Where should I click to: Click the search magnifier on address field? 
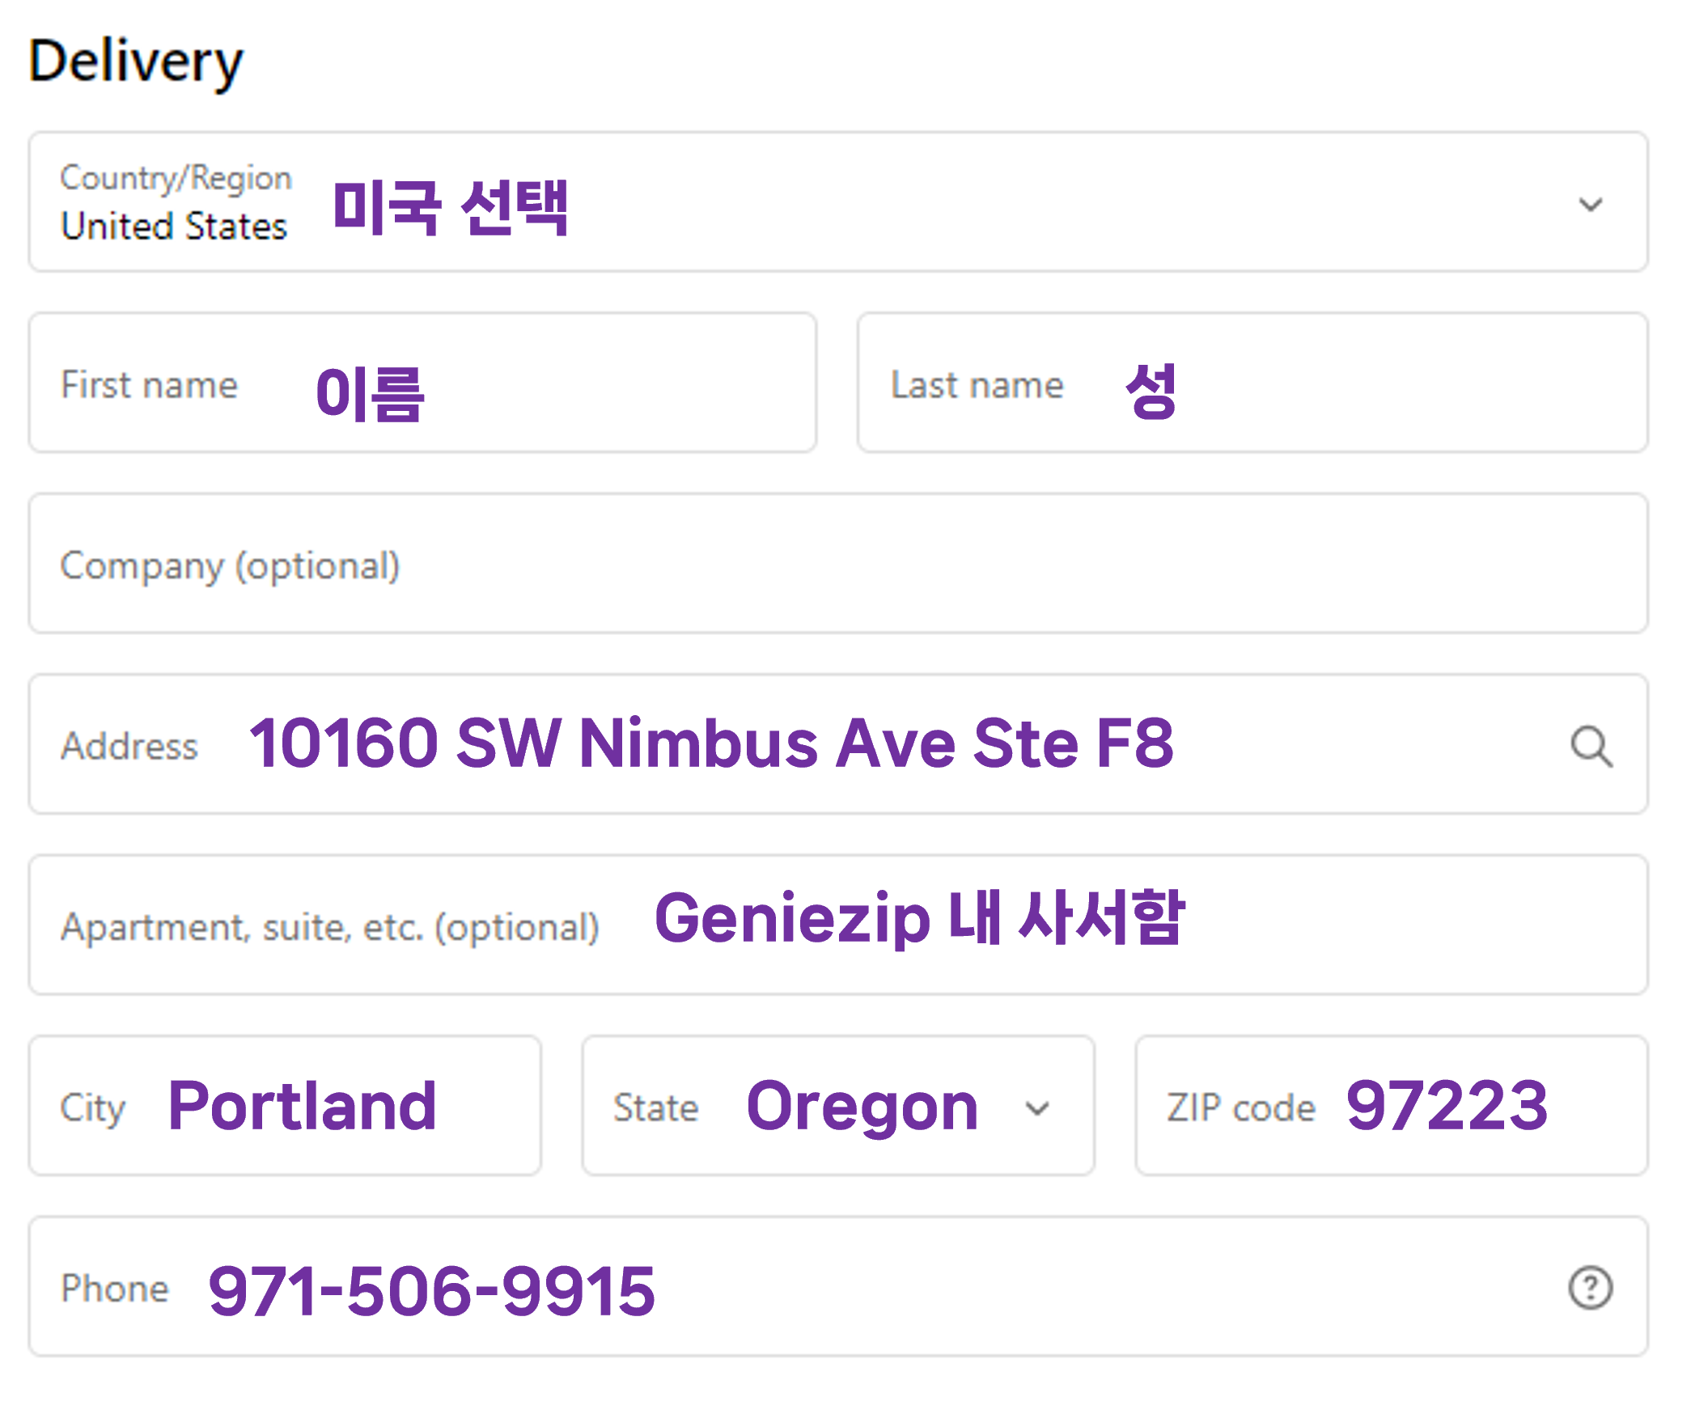pos(1590,742)
